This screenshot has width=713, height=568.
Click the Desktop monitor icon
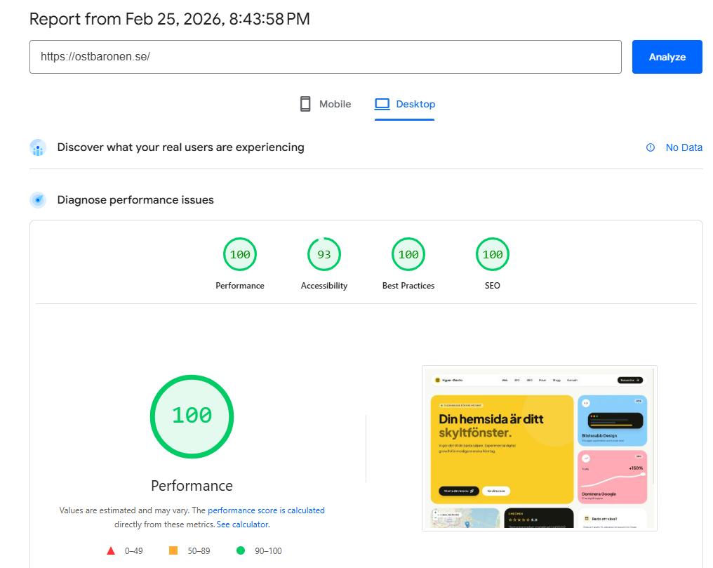pos(382,103)
